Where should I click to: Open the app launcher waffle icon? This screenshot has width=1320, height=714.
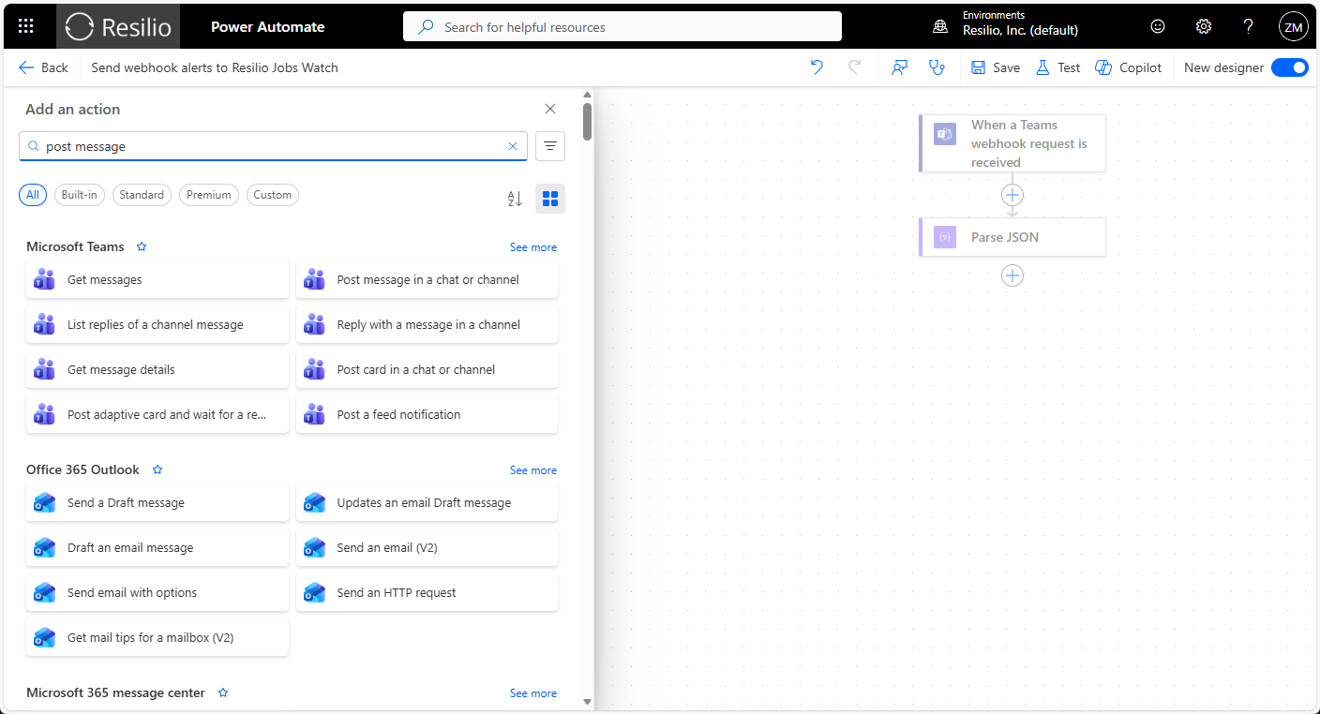[x=26, y=26]
